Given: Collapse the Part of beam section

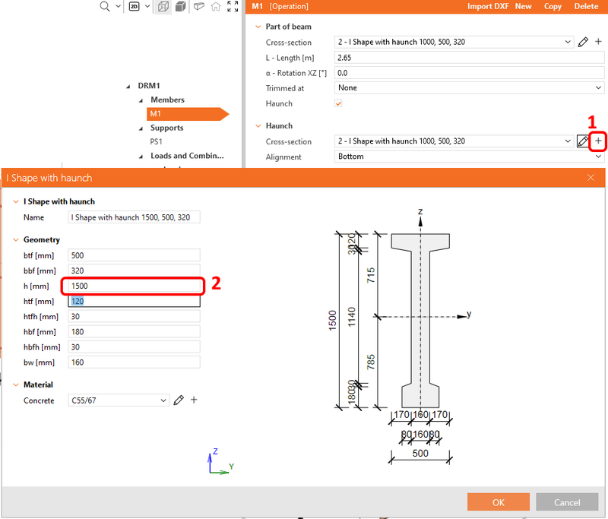Looking at the screenshot, I should [257, 26].
